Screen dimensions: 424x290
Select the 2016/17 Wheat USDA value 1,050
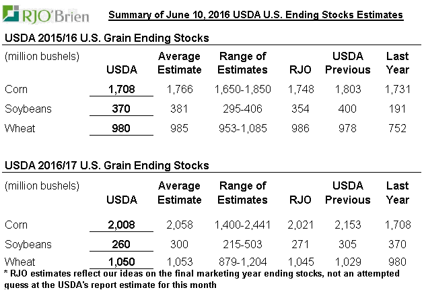point(122,261)
